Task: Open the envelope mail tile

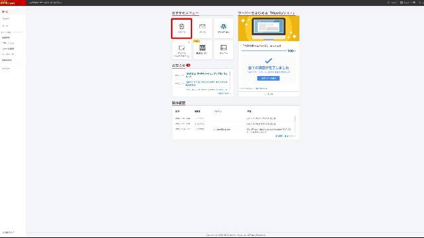Action: pyautogui.click(x=202, y=28)
